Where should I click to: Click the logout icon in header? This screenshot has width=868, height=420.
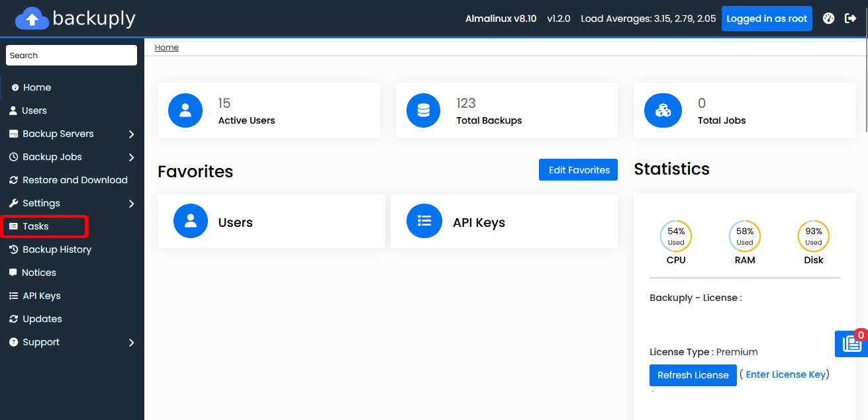[851, 19]
